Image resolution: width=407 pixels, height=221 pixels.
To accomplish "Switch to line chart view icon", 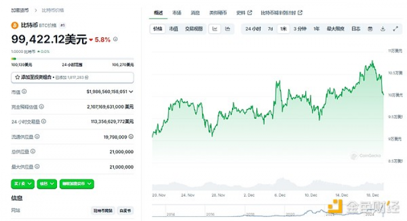I will 215,29.
